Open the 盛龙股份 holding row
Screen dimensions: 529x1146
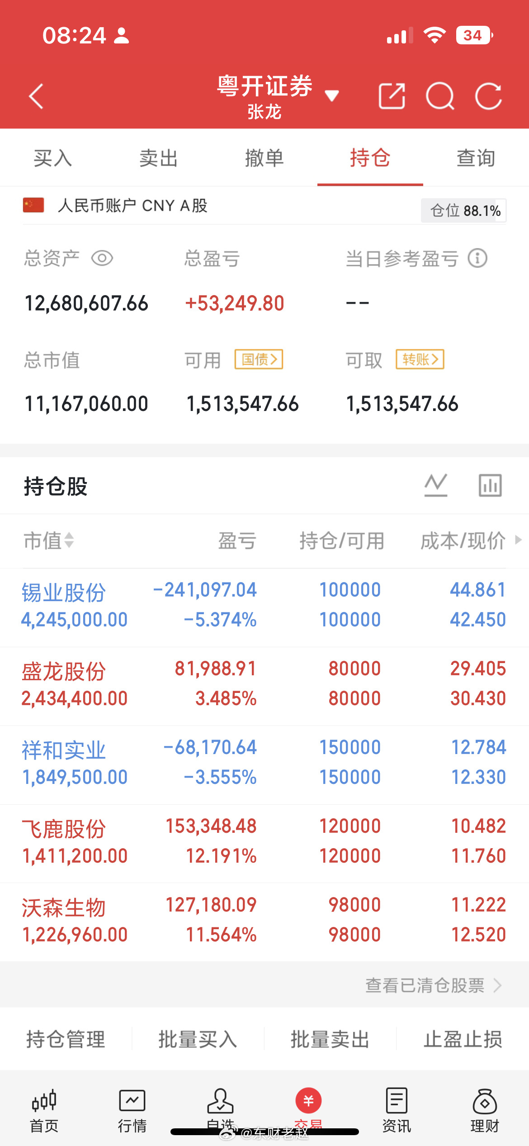pos(264,686)
